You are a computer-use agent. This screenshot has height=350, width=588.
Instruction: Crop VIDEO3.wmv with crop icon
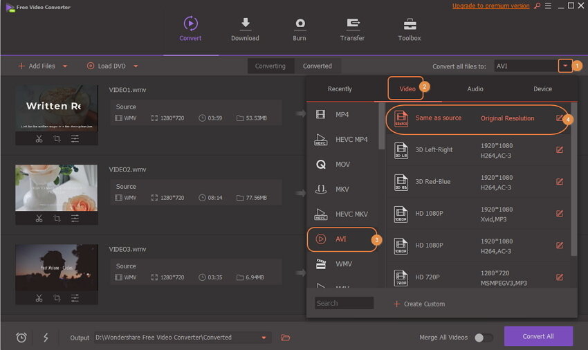tap(57, 298)
